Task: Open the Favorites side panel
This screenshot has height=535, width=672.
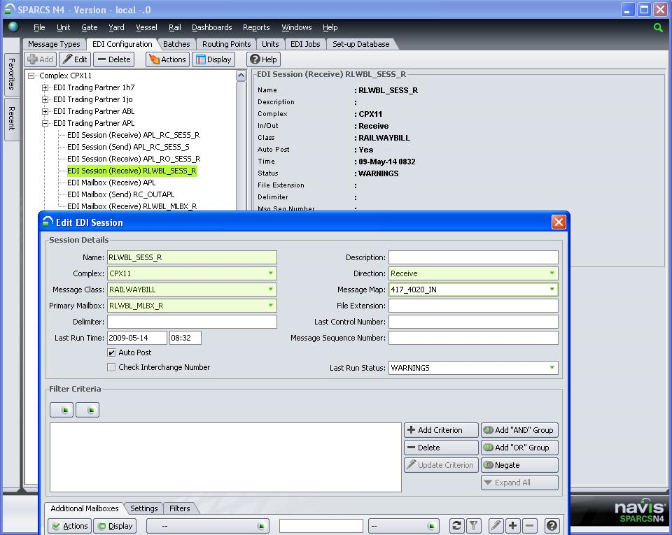Action: [x=12, y=73]
